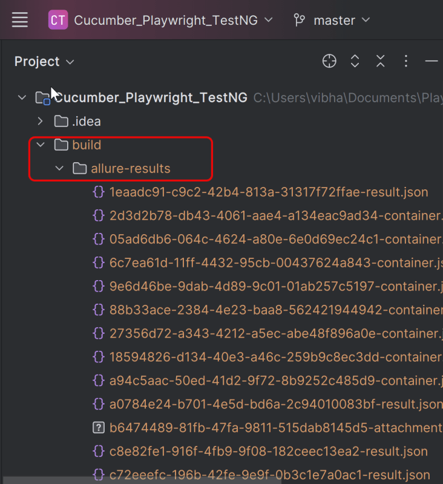
Task: Open the Project panel options kebab menu
Action: (406, 61)
